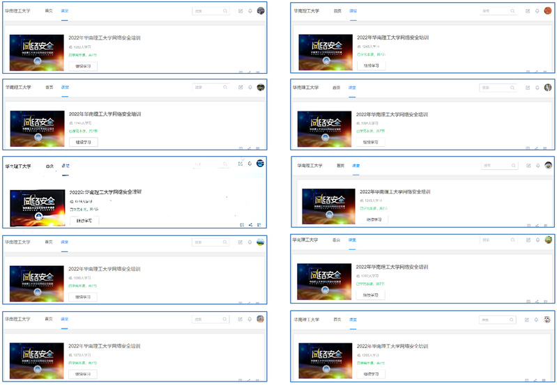Click 继续学习 in the second-row left panel
Screen dimensions: 557x385
(x=84, y=142)
